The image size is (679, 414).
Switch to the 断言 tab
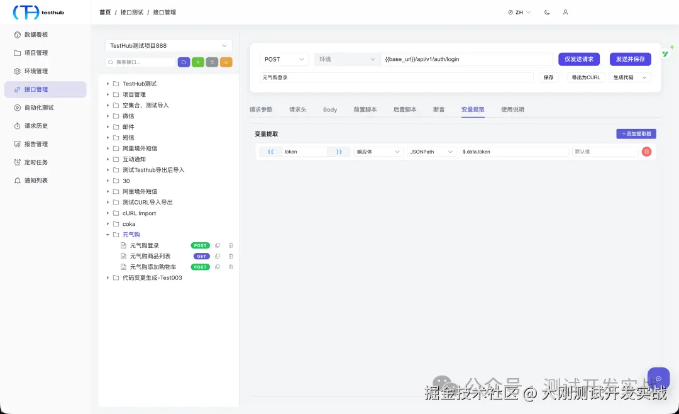(x=439, y=109)
